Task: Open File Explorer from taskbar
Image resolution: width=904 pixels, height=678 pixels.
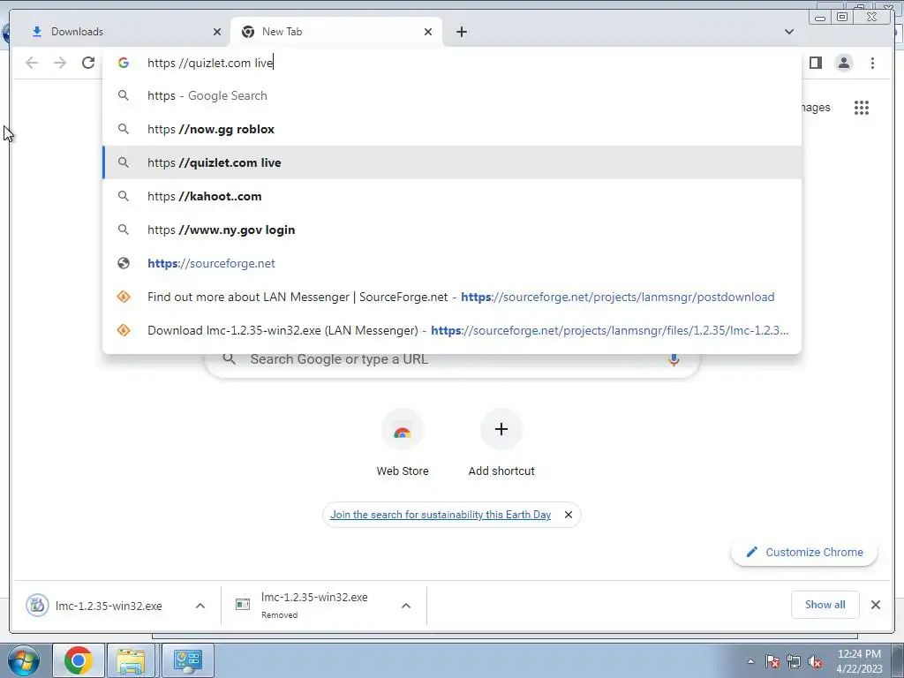Action: click(x=132, y=660)
